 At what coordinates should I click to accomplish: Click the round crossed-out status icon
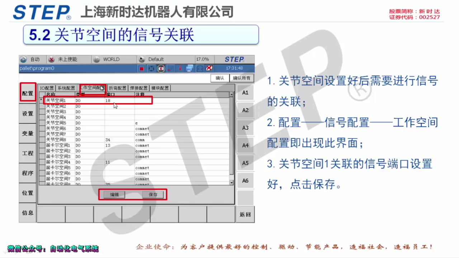[x=161, y=68]
